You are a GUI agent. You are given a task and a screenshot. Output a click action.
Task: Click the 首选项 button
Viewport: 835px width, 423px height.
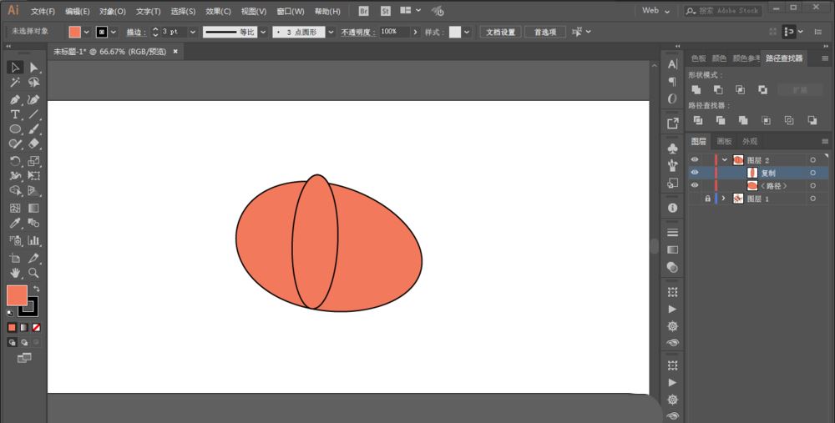pos(545,32)
